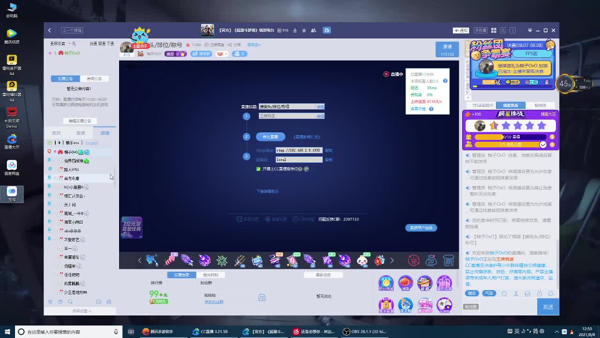Click the scissors screenshot icon in chat toolbar

(516, 293)
